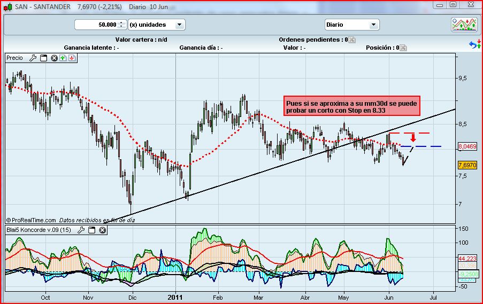
Task: Click the Jun label on time axis
Action: (x=389, y=298)
